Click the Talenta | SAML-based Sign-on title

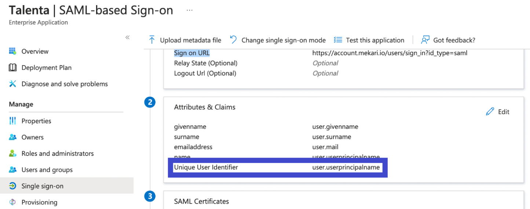(91, 10)
